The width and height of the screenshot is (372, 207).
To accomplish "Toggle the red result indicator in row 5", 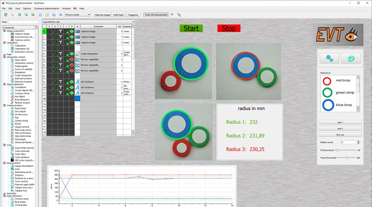I will click(72, 60).
